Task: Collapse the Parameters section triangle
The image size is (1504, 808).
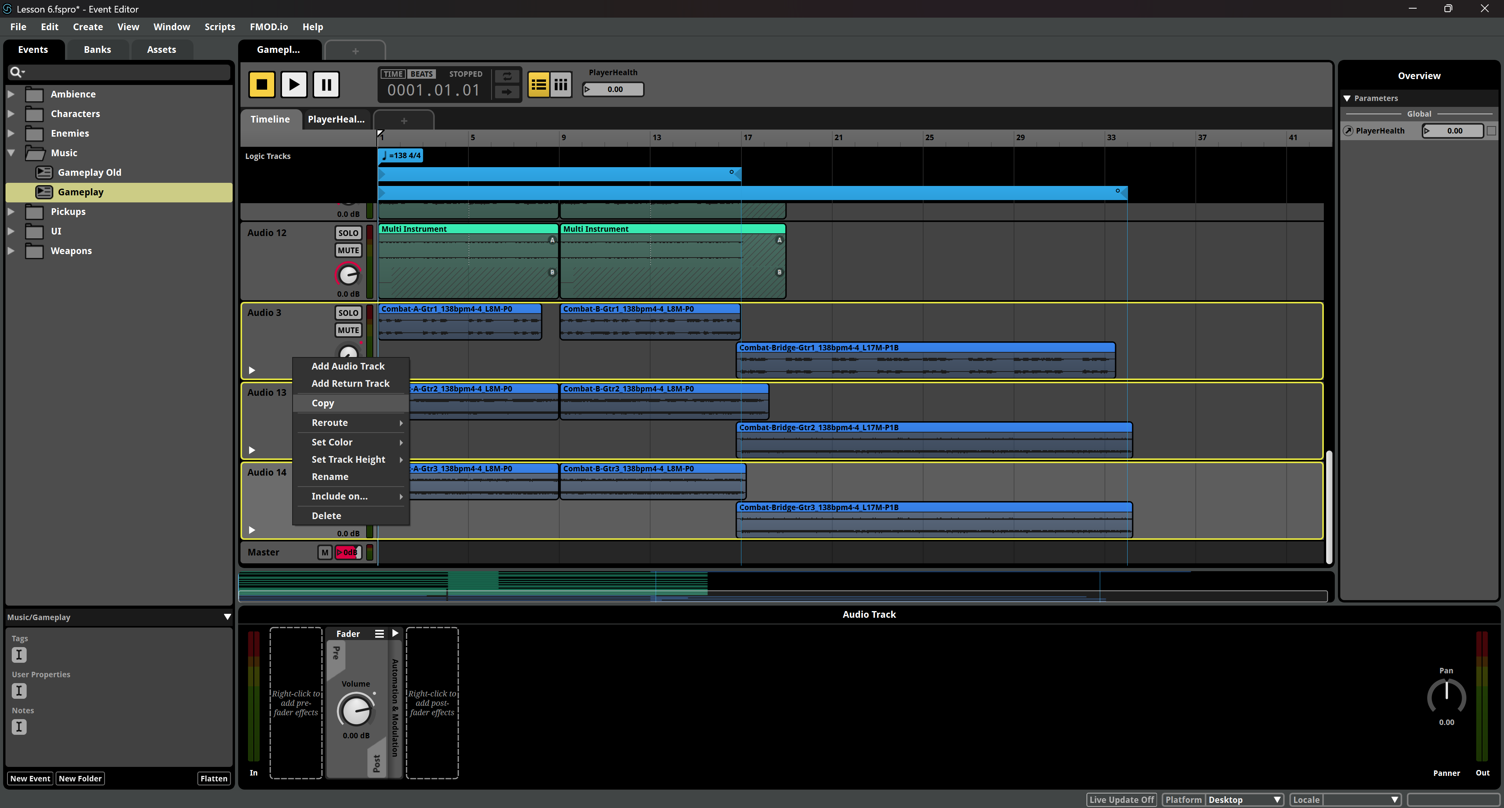Action: tap(1347, 98)
